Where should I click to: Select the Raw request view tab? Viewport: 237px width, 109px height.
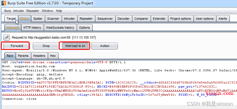10,56
